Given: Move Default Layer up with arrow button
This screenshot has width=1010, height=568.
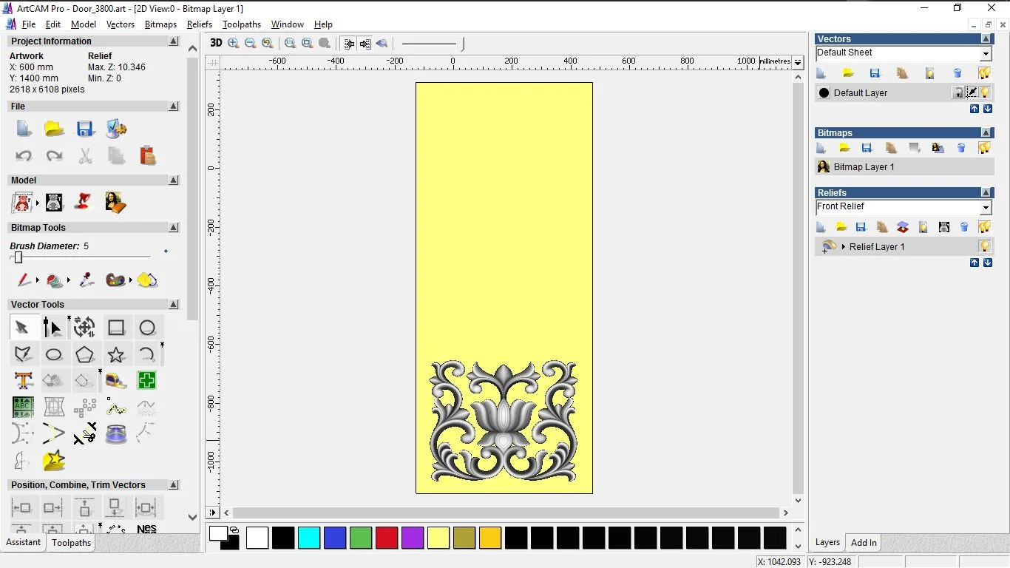Looking at the screenshot, I should (975, 109).
